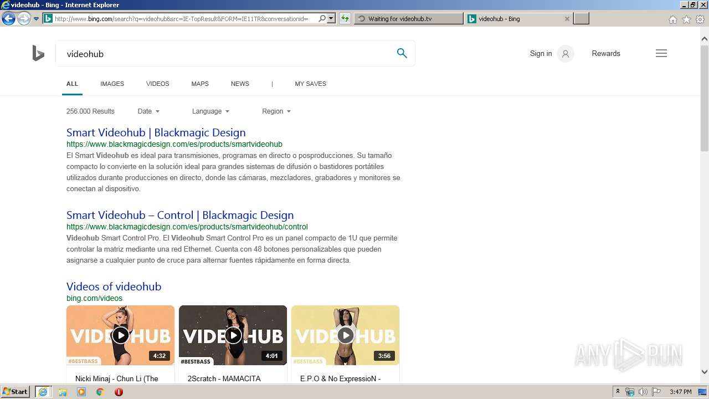Click the bing.com/videos green URL

click(x=94, y=298)
